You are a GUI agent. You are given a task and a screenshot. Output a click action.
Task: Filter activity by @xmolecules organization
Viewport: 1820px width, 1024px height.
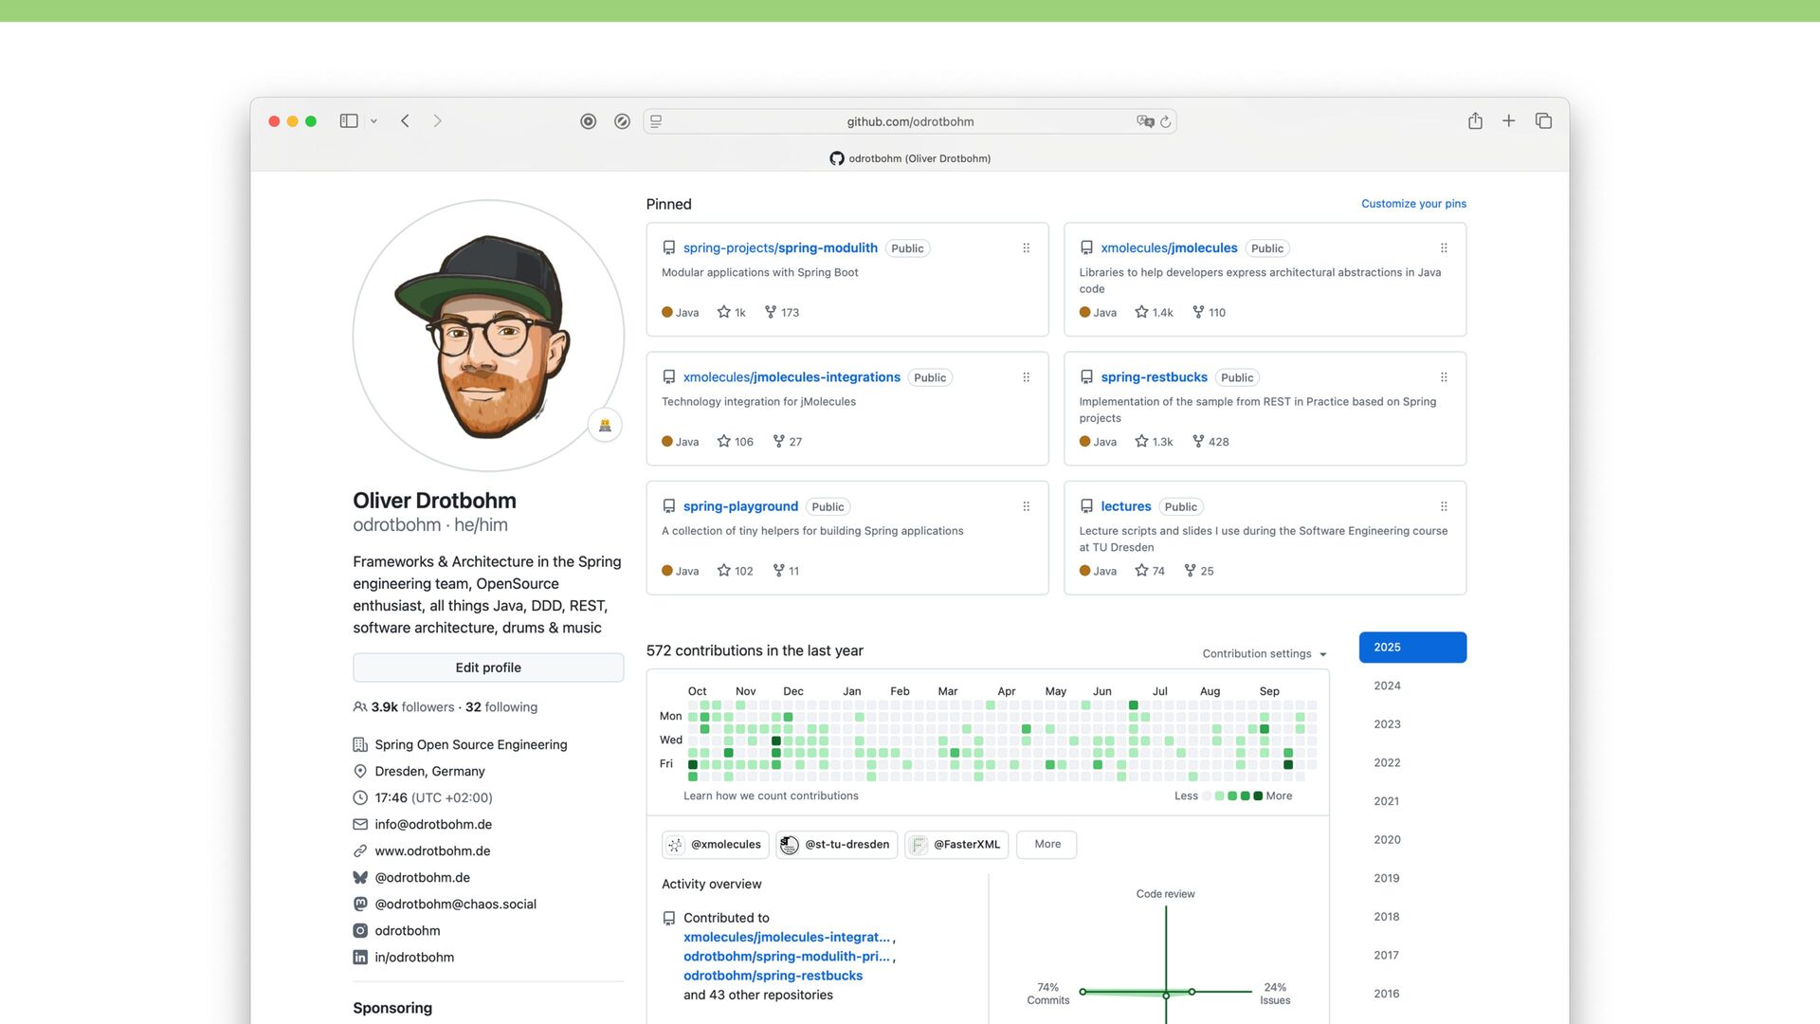click(x=715, y=845)
